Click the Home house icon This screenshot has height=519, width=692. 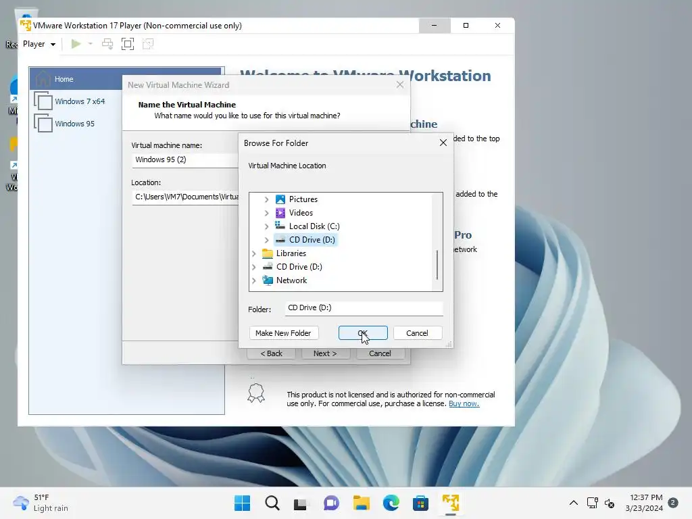click(x=43, y=78)
